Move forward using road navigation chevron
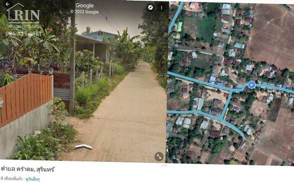This screenshot has width=294, height=183. coord(83,147)
